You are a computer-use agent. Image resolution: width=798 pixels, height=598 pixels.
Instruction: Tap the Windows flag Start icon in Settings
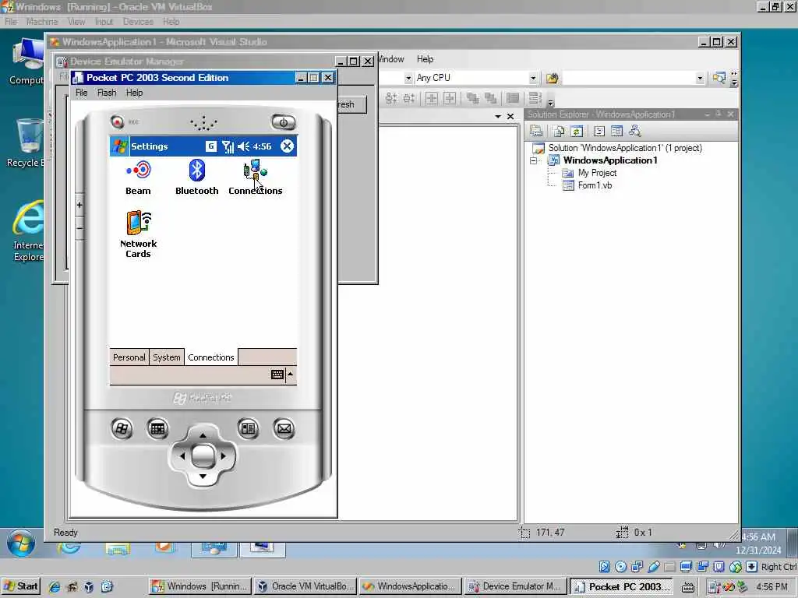120,146
